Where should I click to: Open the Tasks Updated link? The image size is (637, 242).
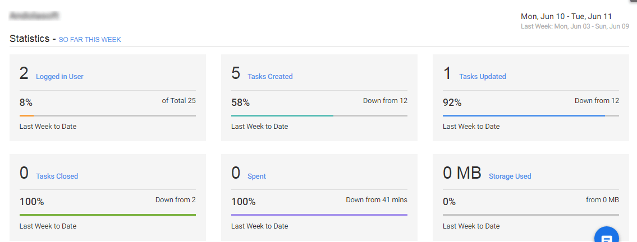[483, 76]
